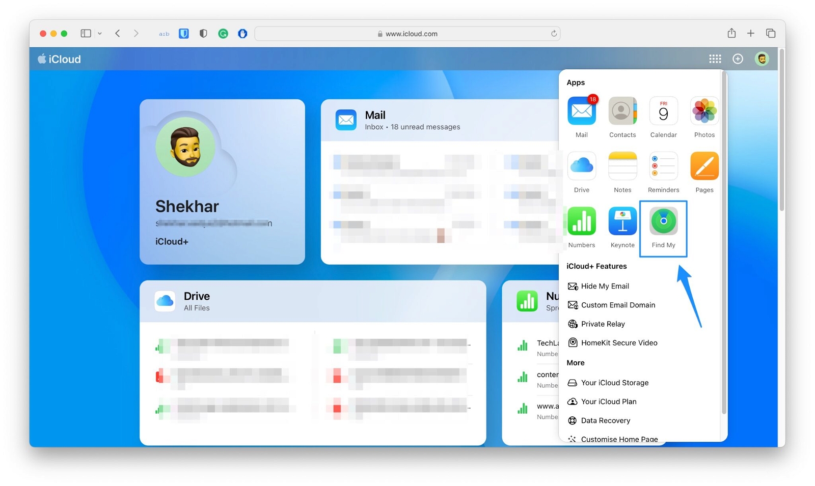815x486 pixels.
Task: Click the macOS window green fullscreen button
Action: tap(64, 34)
